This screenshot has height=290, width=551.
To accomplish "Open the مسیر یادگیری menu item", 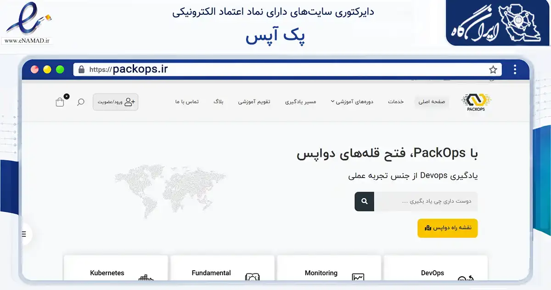I will (301, 102).
